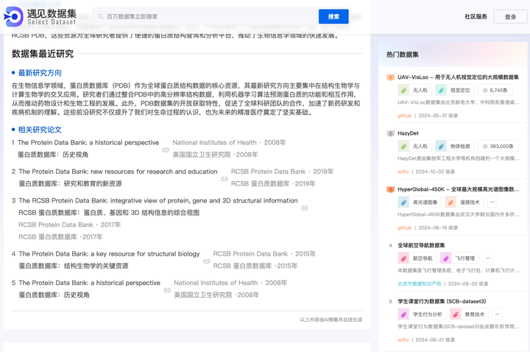Open paper 'a key resource for structural biology'

pyautogui.click(x=109, y=253)
